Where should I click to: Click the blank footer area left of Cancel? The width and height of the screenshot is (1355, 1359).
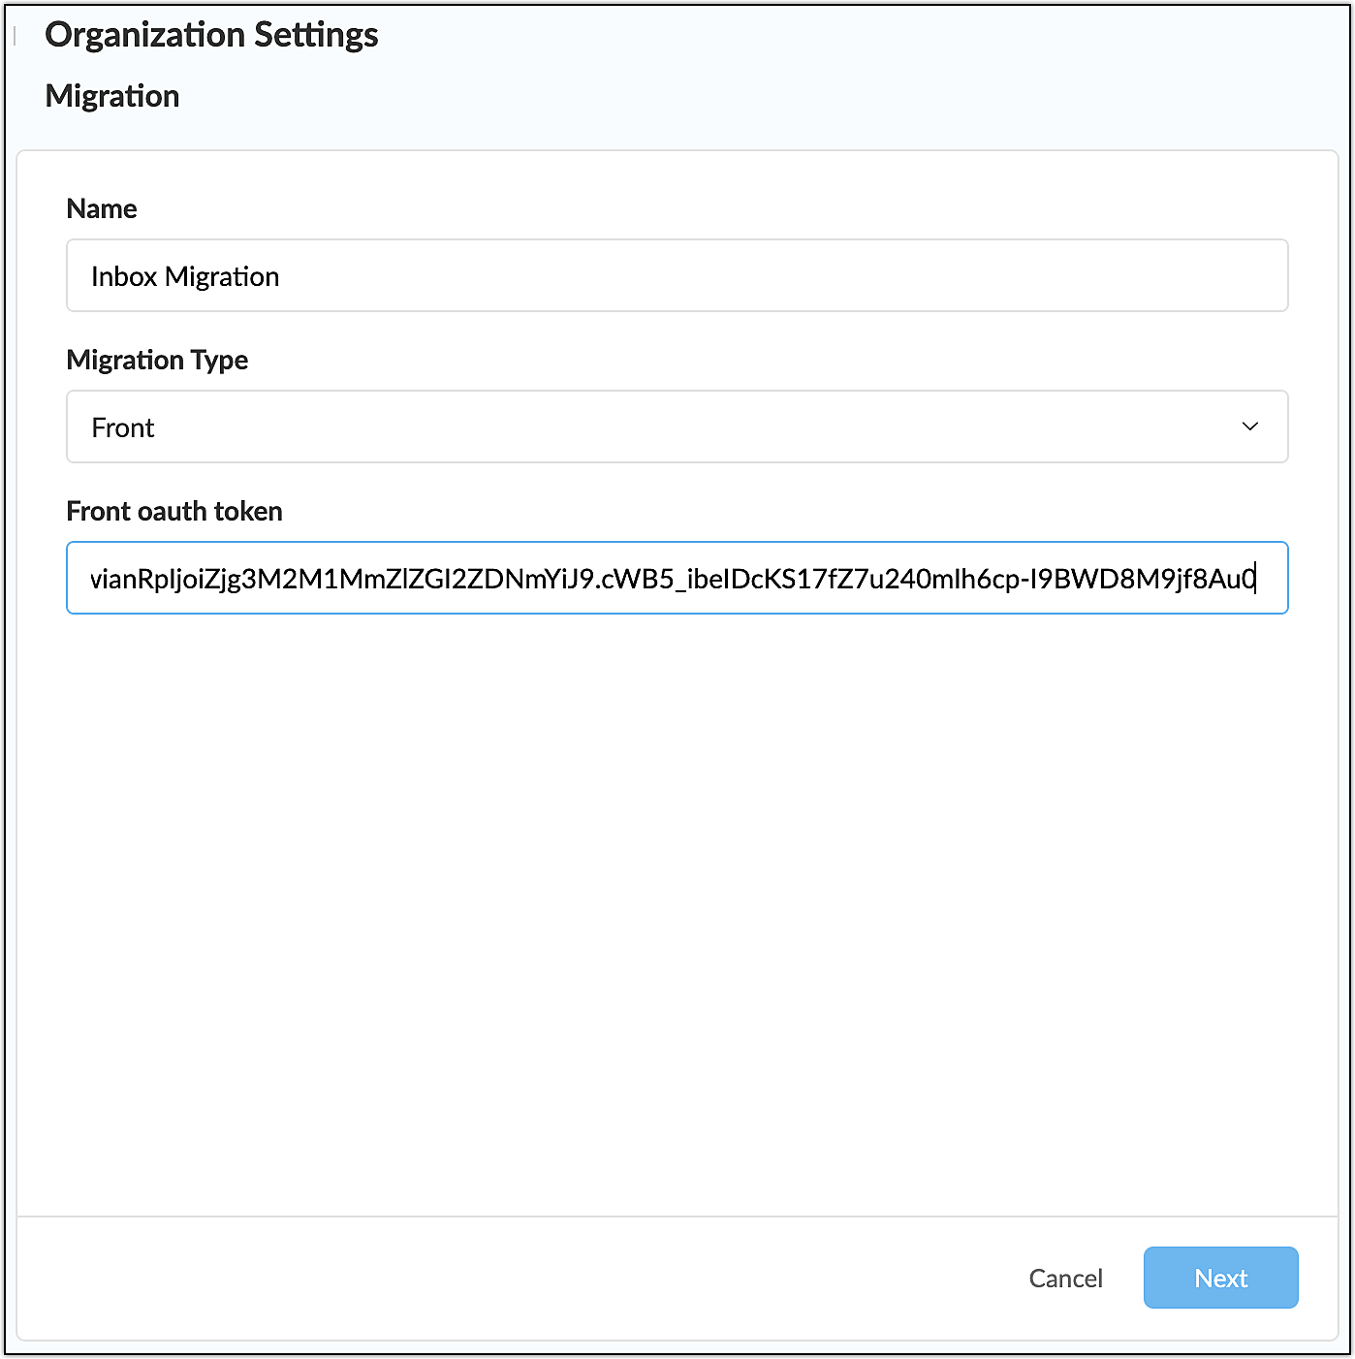[485, 1278]
